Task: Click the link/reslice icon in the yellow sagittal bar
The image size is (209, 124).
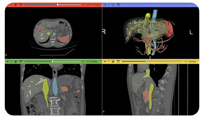Action: point(113,62)
